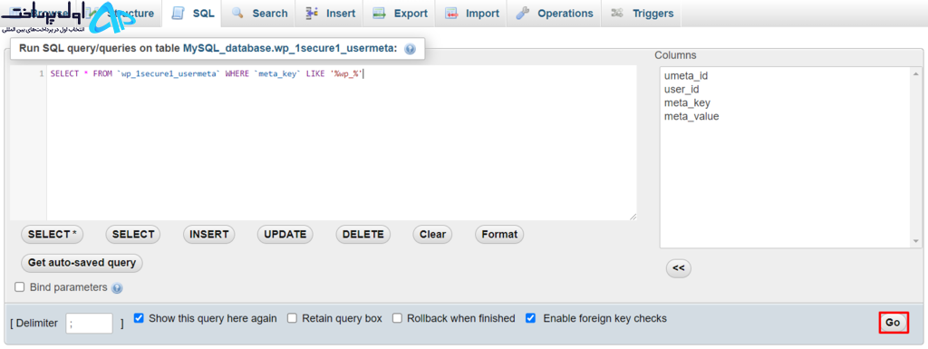Click the Search tab magnifier icon

(x=238, y=13)
